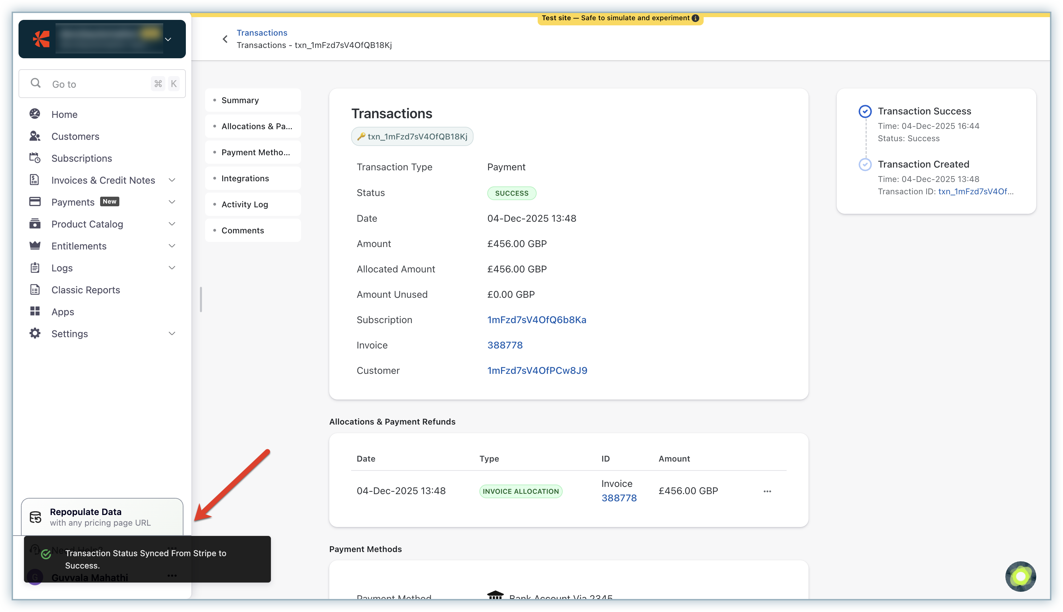
Task: Click the Home gauge icon in the sidebar
Action: [x=35, y=114]
